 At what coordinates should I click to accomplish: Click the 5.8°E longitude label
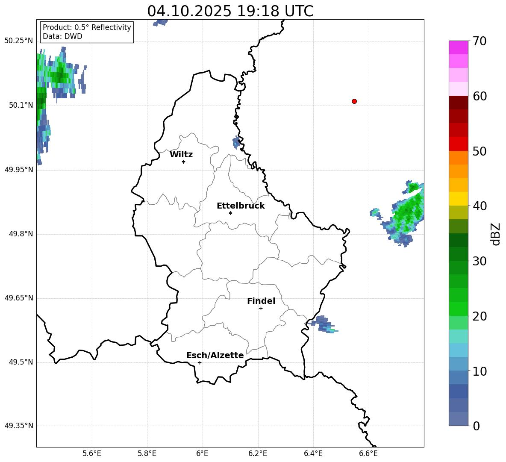point(147,454)
